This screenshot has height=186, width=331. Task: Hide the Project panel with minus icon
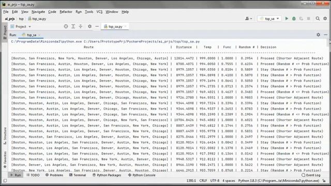pyautogui.click(x=97, y=26)
